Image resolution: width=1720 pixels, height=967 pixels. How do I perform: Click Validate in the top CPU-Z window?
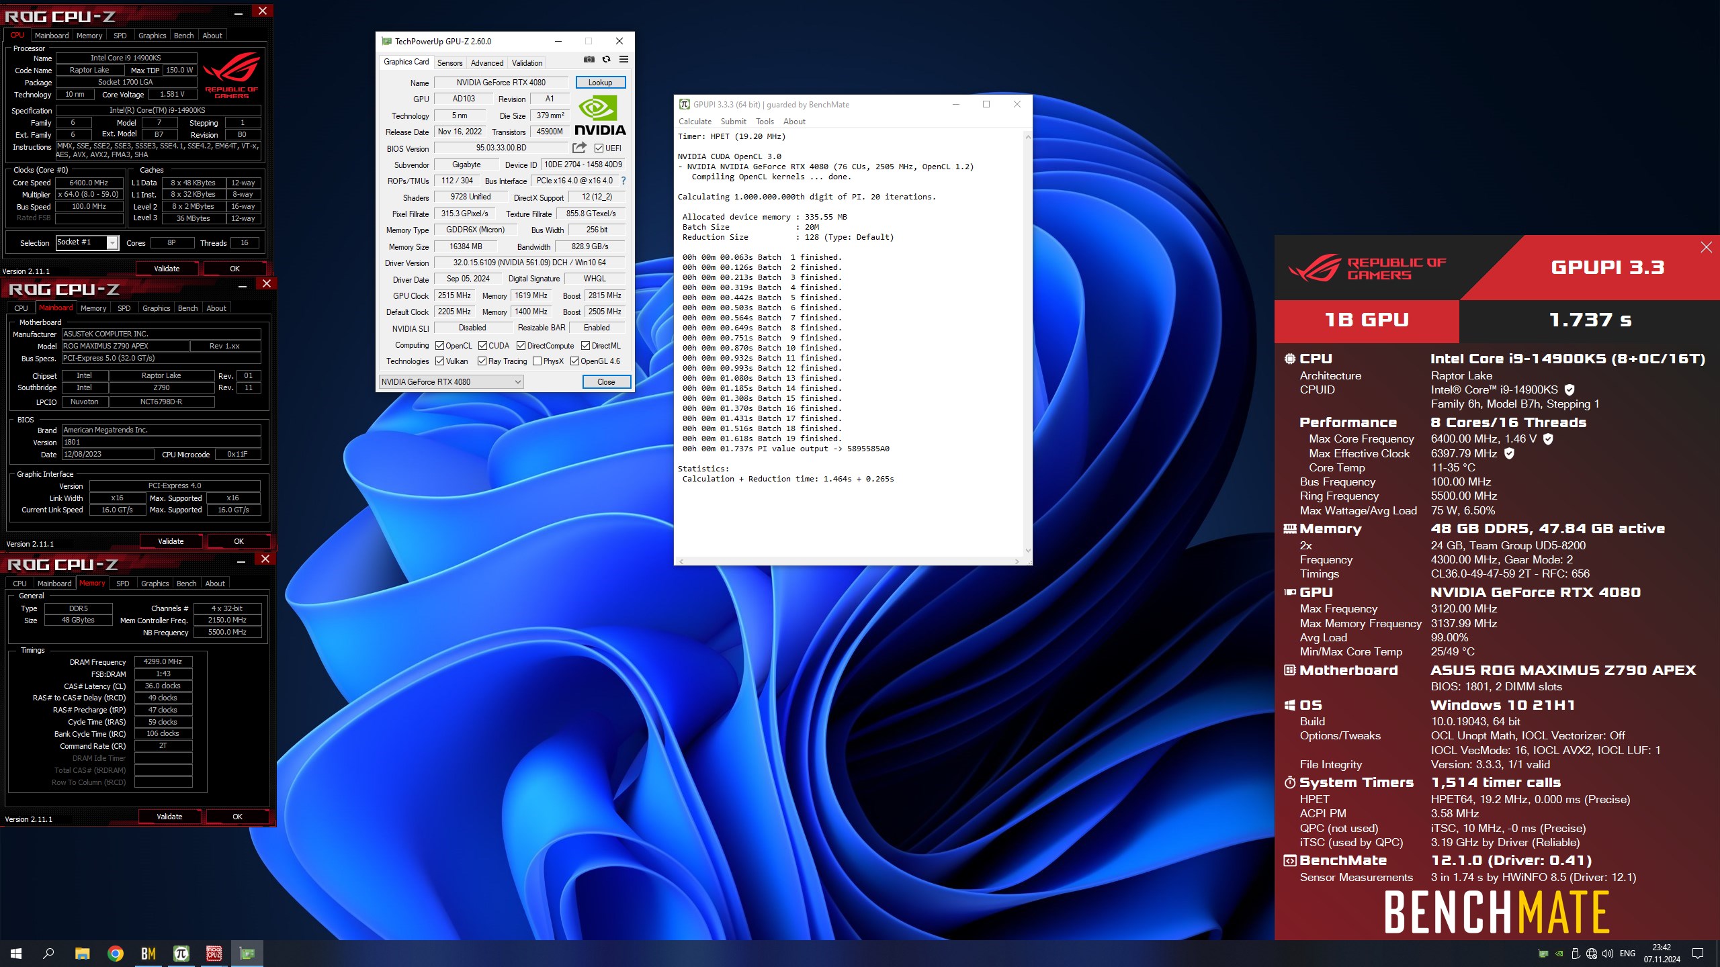point(167,269)
